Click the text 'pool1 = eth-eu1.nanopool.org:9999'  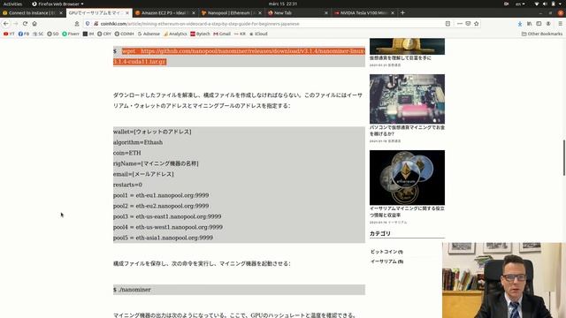[161, 195]
